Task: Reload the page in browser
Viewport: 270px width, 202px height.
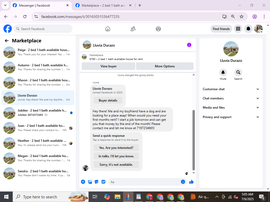Action: (x=25, y=17)
